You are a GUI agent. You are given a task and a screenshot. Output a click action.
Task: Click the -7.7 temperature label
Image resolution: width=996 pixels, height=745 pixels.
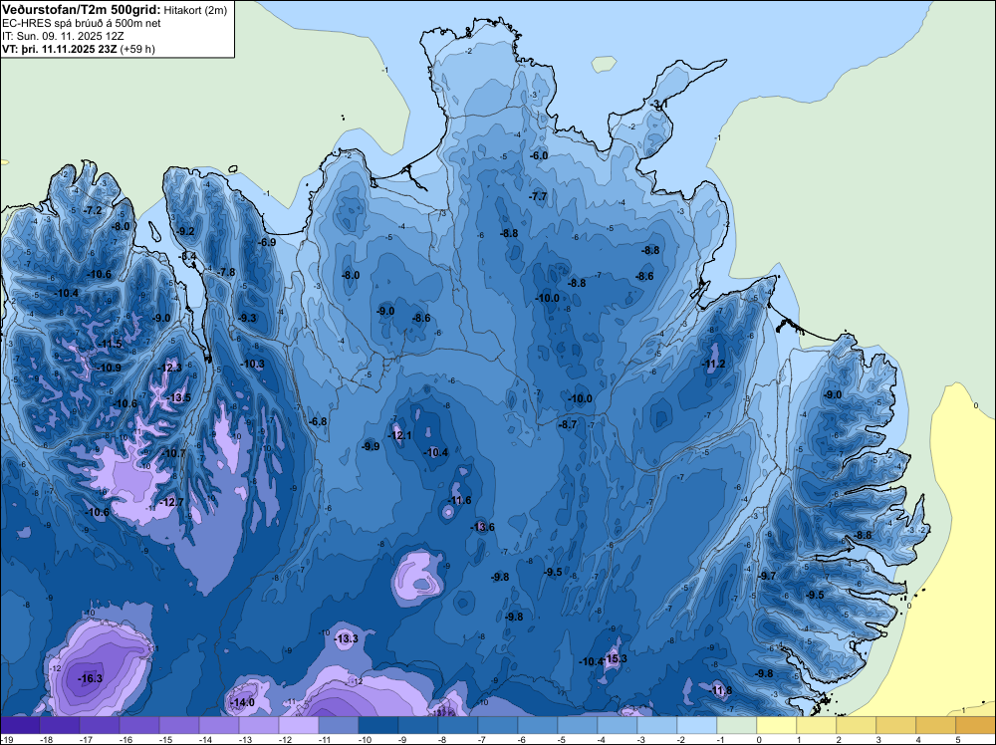point(538,196)
